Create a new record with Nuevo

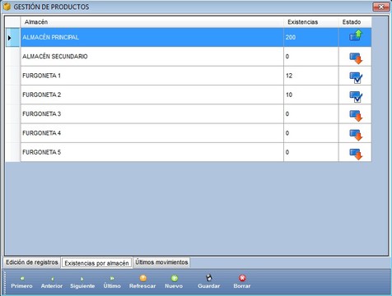[174, 282]
